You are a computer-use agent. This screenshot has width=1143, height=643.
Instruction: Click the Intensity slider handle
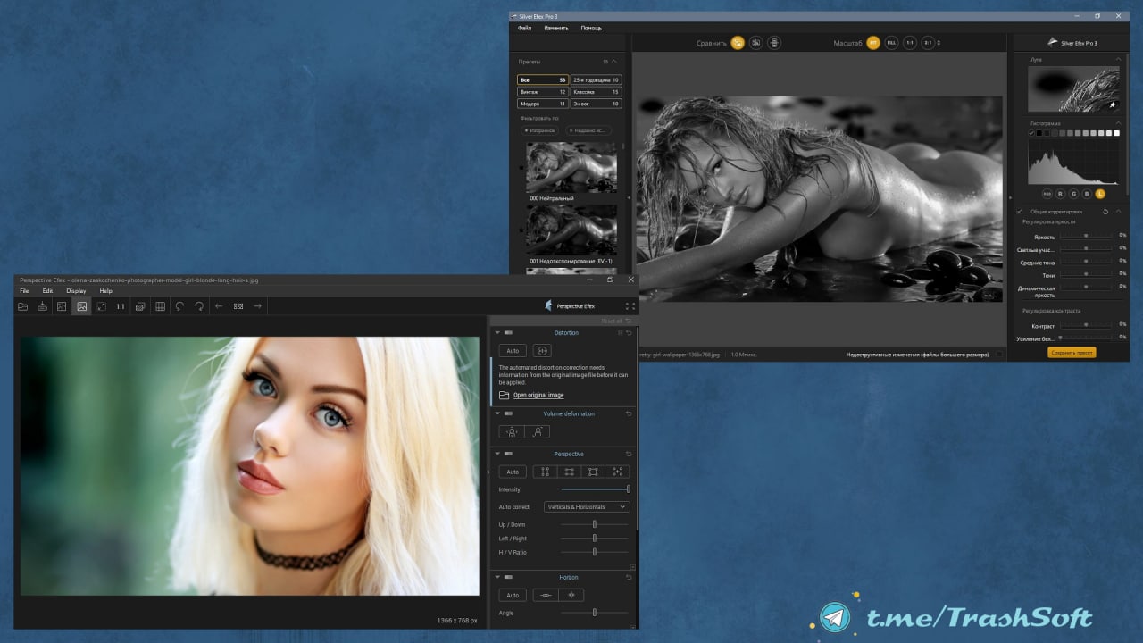pyautogui.click(x=628, y=489)
